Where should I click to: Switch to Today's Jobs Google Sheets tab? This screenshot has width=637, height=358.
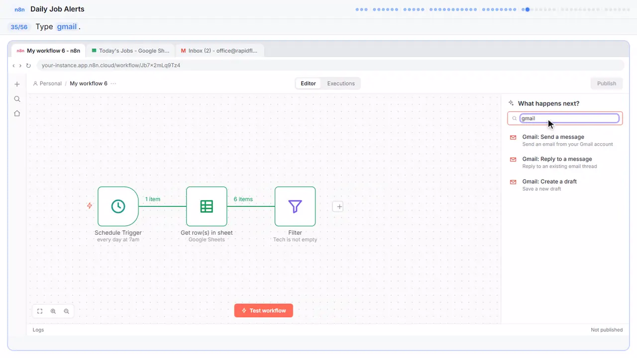(130, 51)
